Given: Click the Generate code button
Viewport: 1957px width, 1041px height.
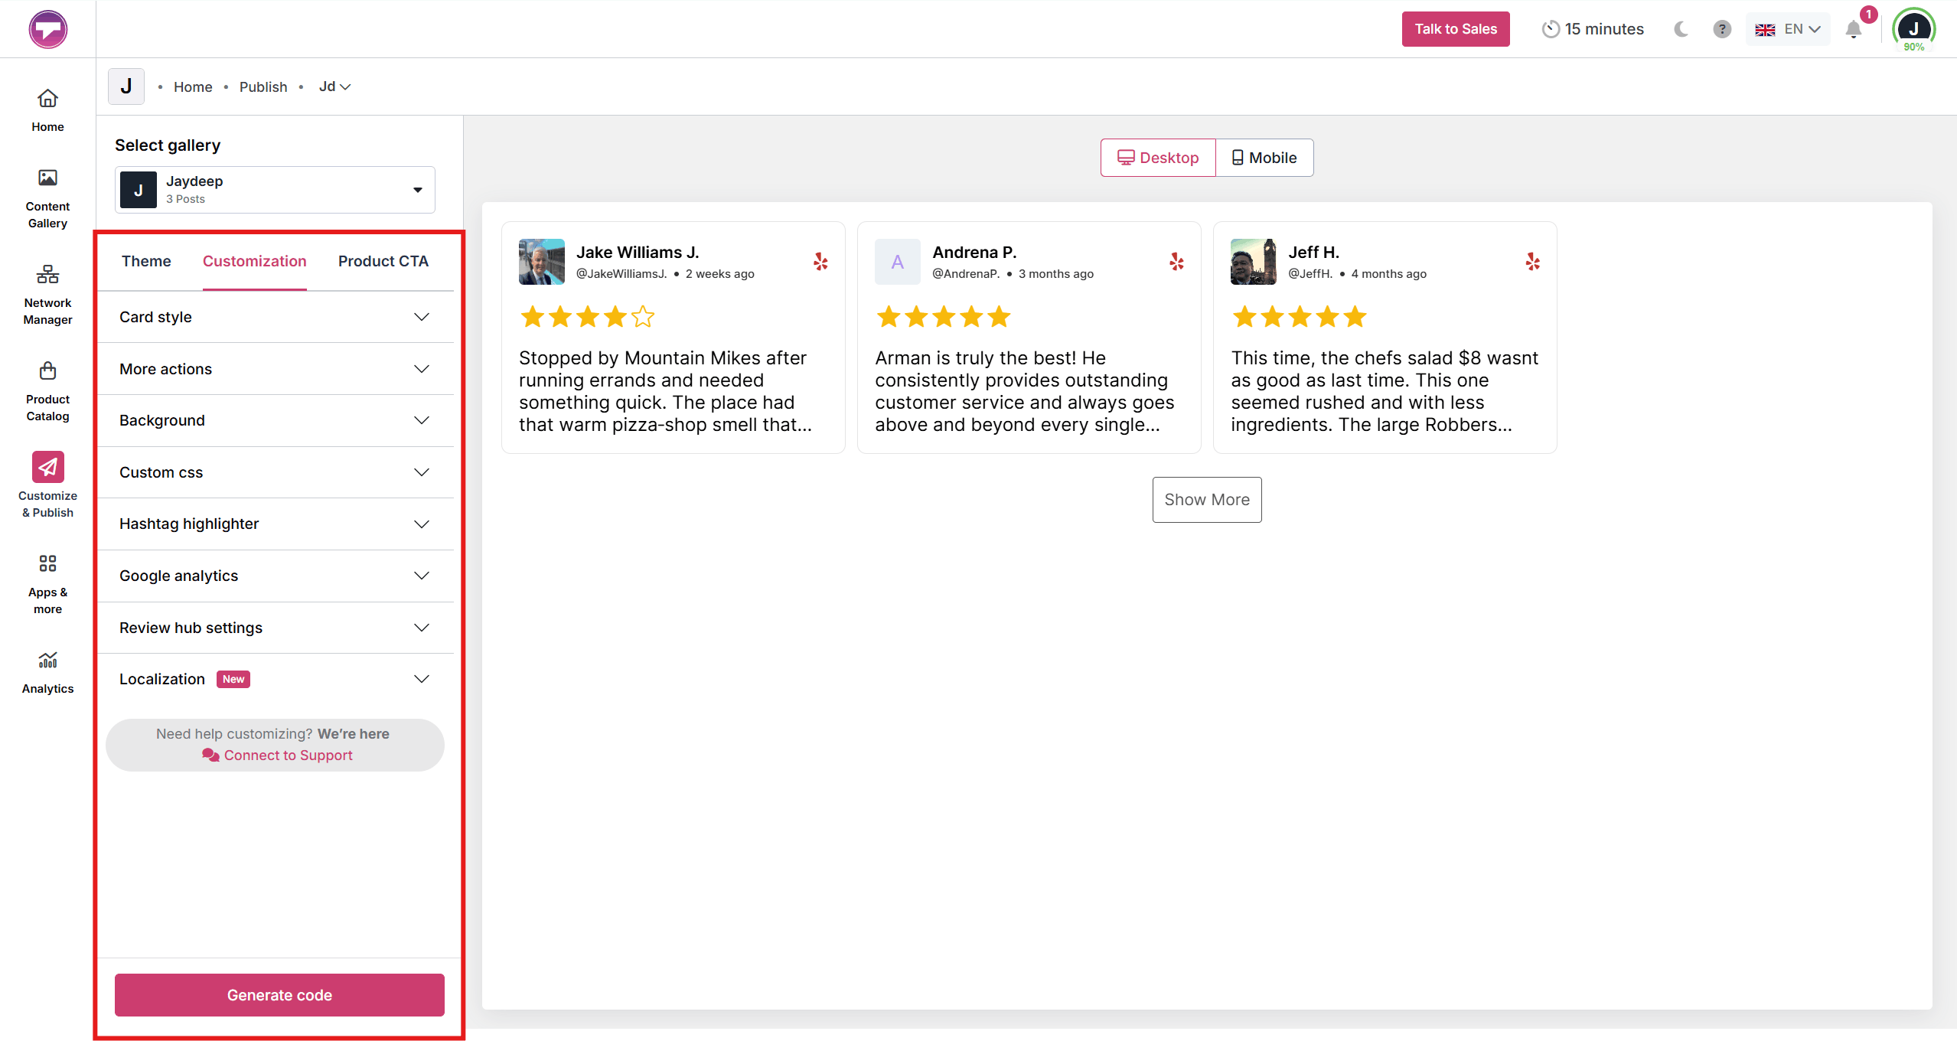Looking at the screenshot, I should 279,995.
